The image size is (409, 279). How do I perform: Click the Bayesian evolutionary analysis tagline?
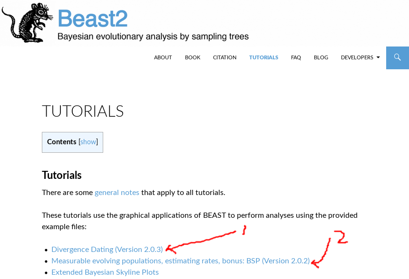[x=153, y=37]
